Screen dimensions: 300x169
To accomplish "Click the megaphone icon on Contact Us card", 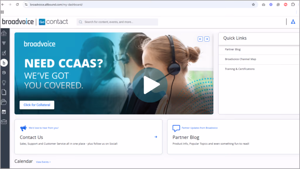I will (x=23, y=128).
